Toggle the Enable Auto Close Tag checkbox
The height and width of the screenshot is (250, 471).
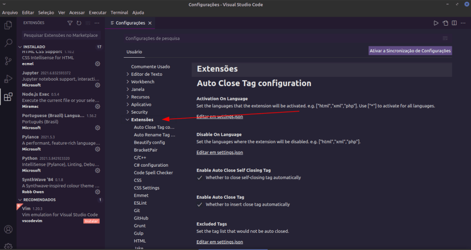tap(200, 205)
